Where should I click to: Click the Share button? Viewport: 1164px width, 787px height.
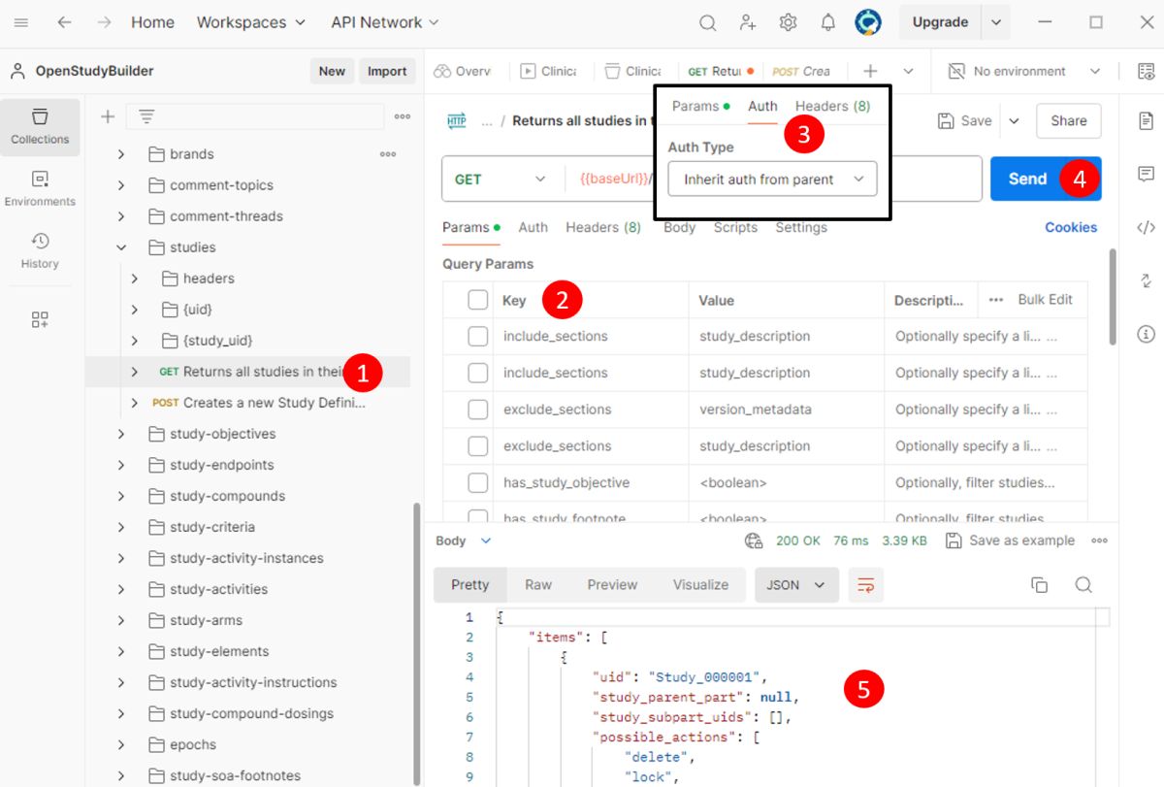(1068, 121)
